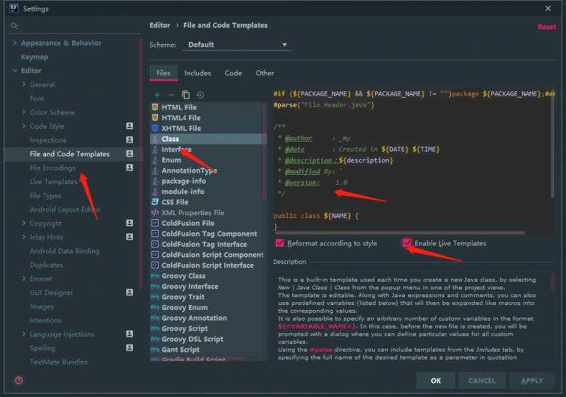Click the ColdFusion File template icon
566x397 pixels.
[155, 223]
